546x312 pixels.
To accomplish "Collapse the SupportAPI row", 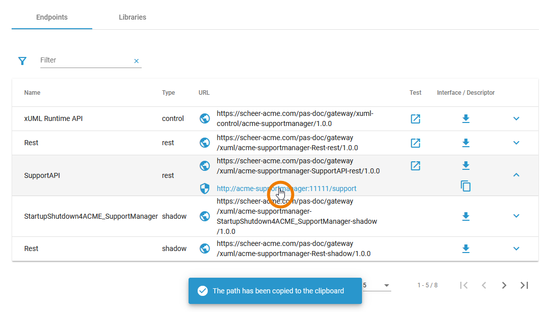I will 516,175.
